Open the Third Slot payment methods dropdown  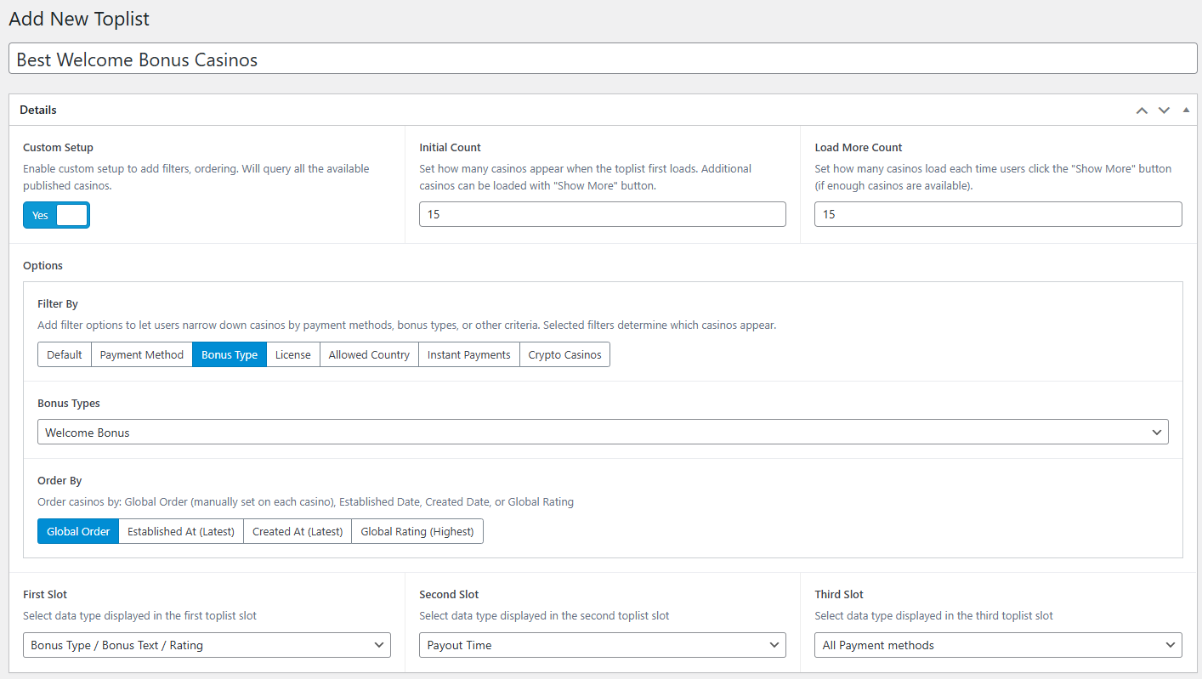coord(998,645)
